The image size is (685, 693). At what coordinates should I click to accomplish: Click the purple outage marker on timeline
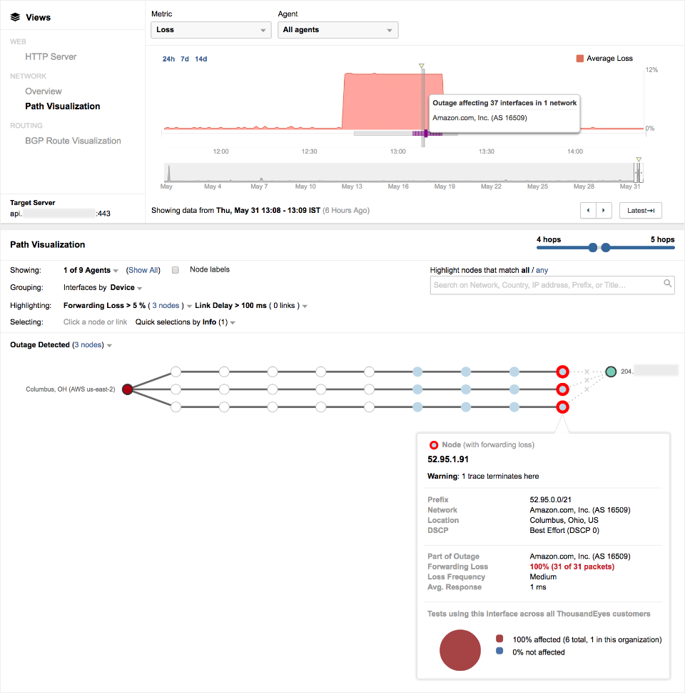tap(425, 134)
